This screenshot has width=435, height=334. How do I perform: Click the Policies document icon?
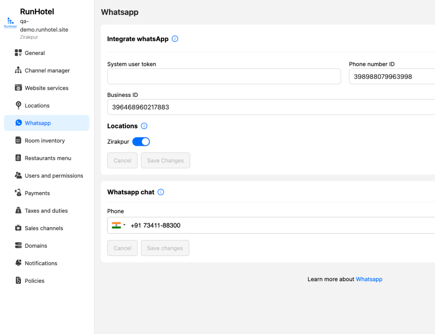[x=18, y=280]
